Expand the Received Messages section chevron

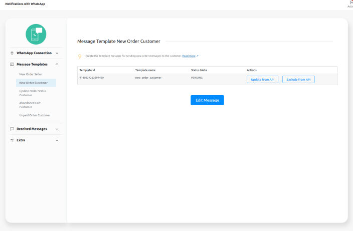coord(57,129)
